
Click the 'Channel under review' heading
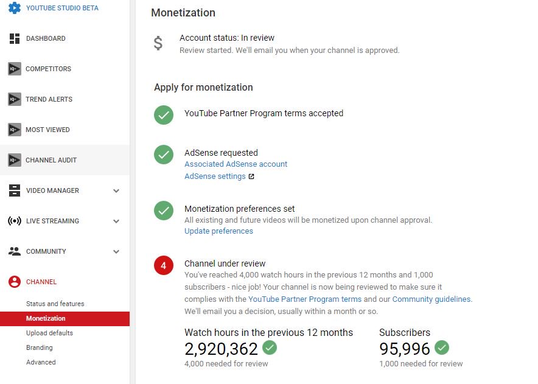pyautogui.click(x=225, y=264)
